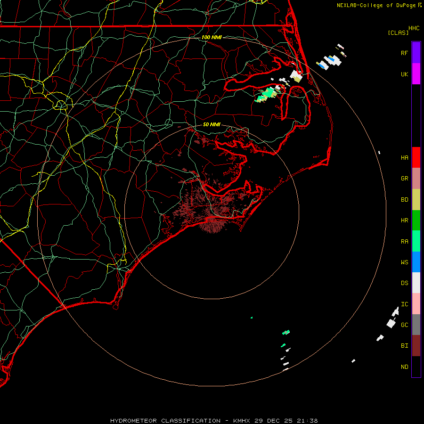424x424 pixels.
Task: Click the HR legend label
Action: coord(404,220)
